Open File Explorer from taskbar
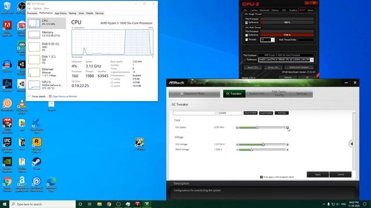The height and width of the screenshot is (208, 371). [99, 204]
